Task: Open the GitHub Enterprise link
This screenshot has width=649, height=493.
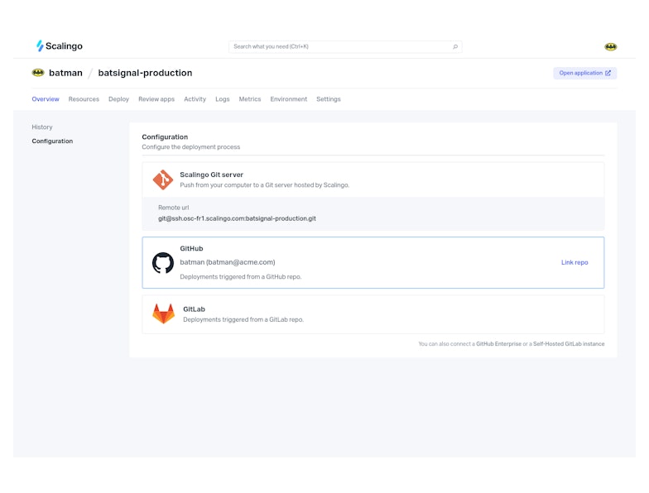Action: [498, 343]
